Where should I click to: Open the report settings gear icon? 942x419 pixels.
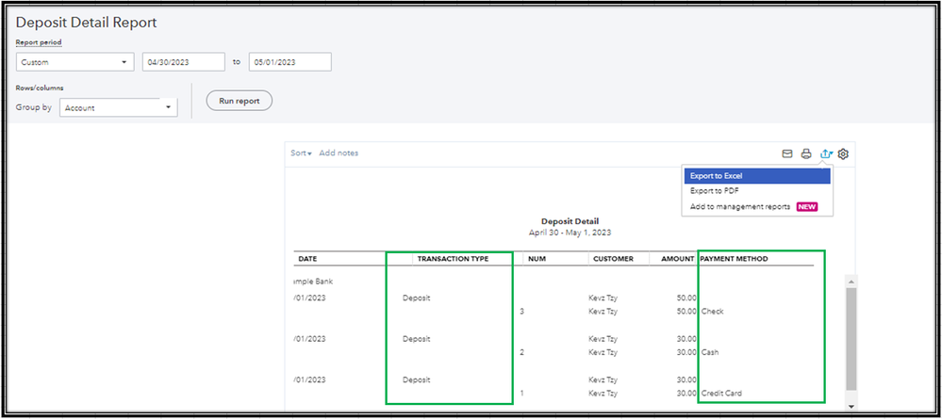844,154
